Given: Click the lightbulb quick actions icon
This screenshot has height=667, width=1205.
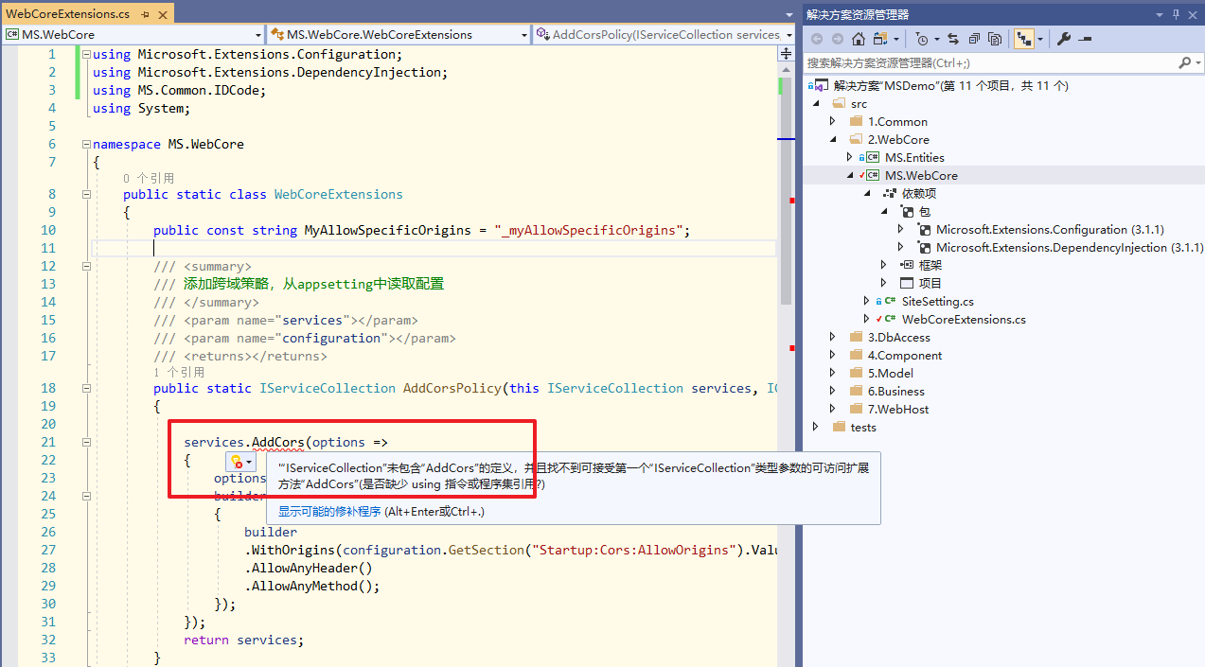Looking at the screenshot, I should pos(237,462).
